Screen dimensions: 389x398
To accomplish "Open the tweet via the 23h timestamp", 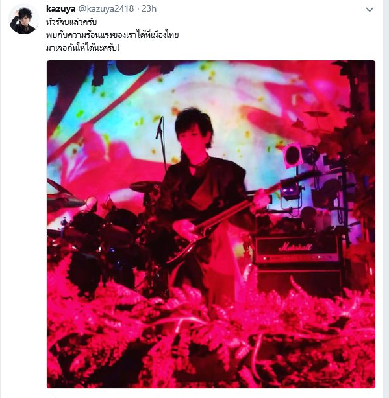I will point(149,8).
